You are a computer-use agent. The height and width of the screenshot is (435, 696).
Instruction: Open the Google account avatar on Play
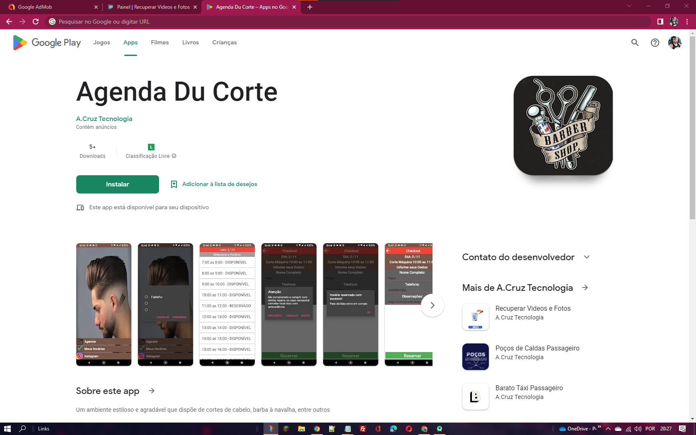click(x=674, y=43)
